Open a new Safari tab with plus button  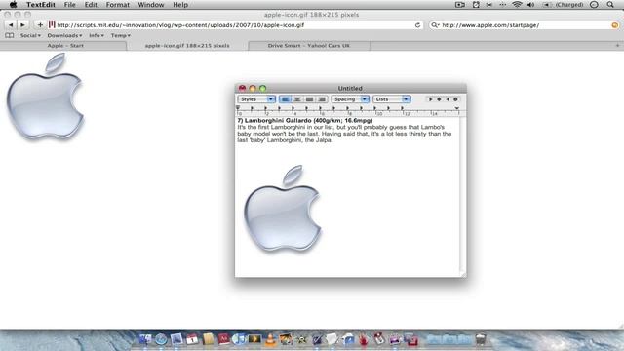coord(617,46)
